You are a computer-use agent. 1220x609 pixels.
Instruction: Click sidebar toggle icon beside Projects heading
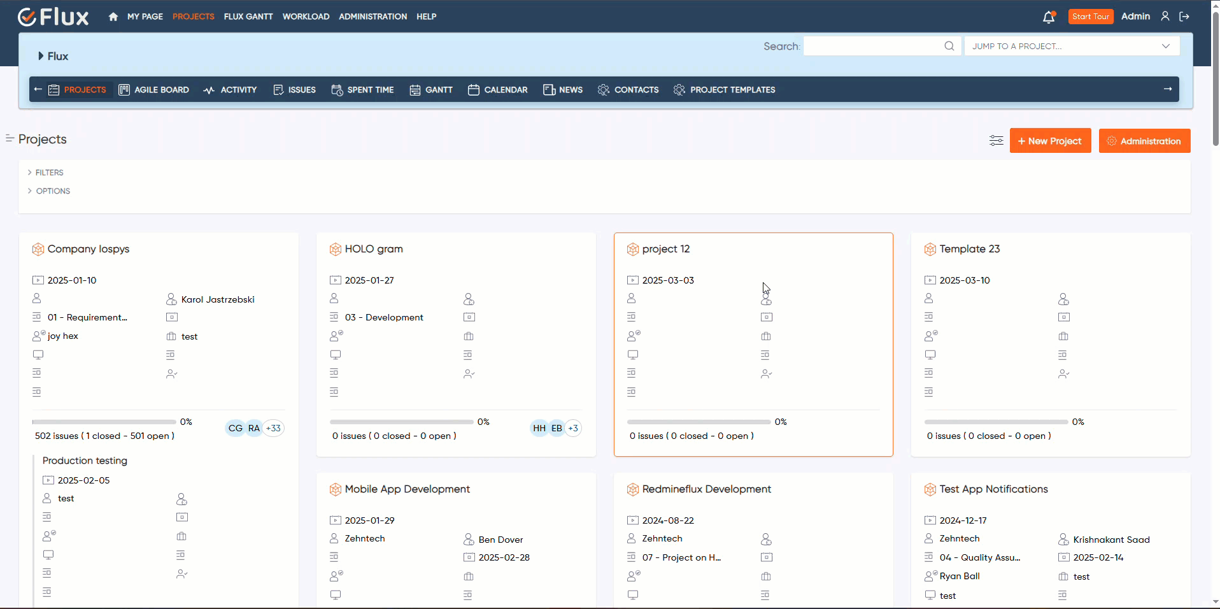10,138
